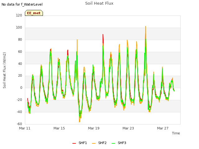Click the Mar 11 x-axis label
Viewport: 199px width, 149px height.
point(25,128)
